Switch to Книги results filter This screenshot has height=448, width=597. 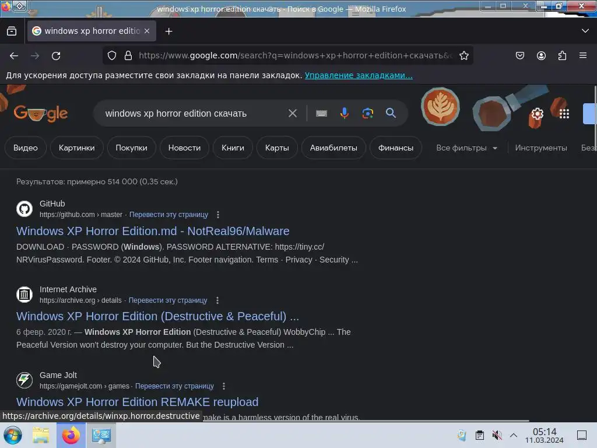pos(233,148)
